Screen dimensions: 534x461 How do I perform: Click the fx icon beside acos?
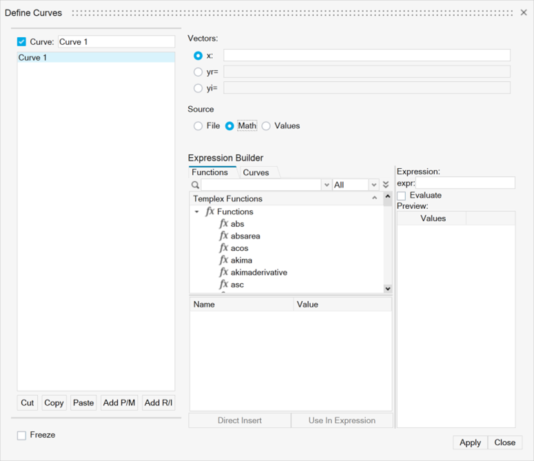click(x=223, y=248)
